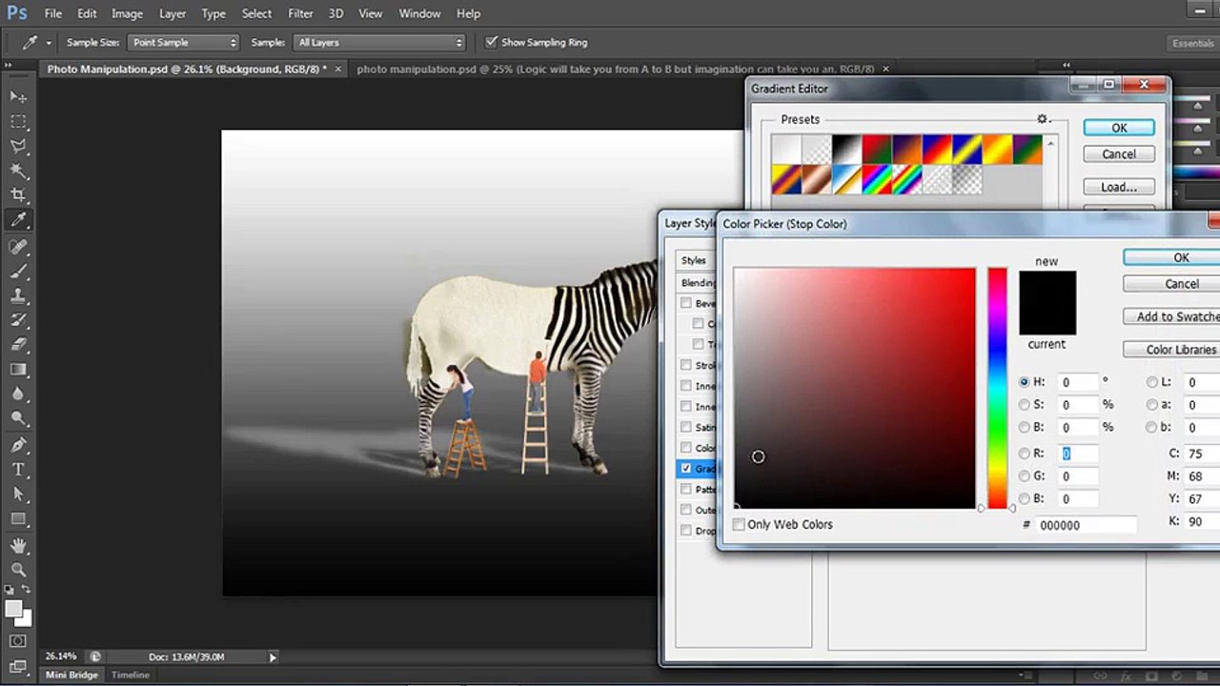Open Gradient Editor presets gear menu
1220x686 pixels.
[x=1043, y=119]
